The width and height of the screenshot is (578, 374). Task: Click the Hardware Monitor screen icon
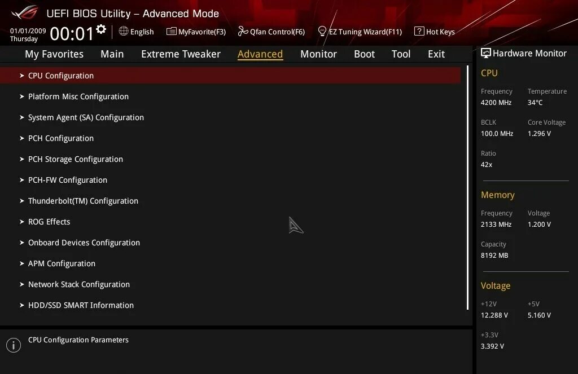(x=486, y=54)
